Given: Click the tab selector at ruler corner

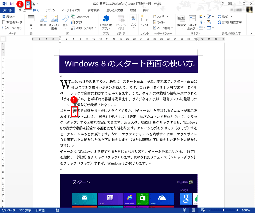Looking at the screenshot, I should [3, 39].
